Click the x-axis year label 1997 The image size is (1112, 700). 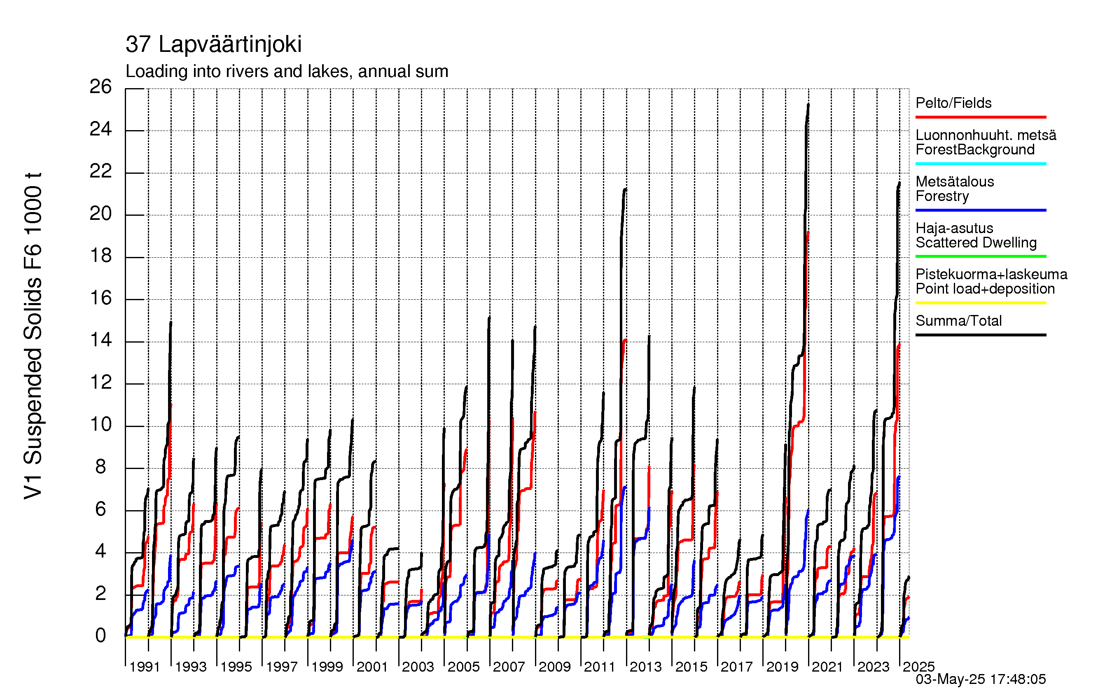point(282,667)
